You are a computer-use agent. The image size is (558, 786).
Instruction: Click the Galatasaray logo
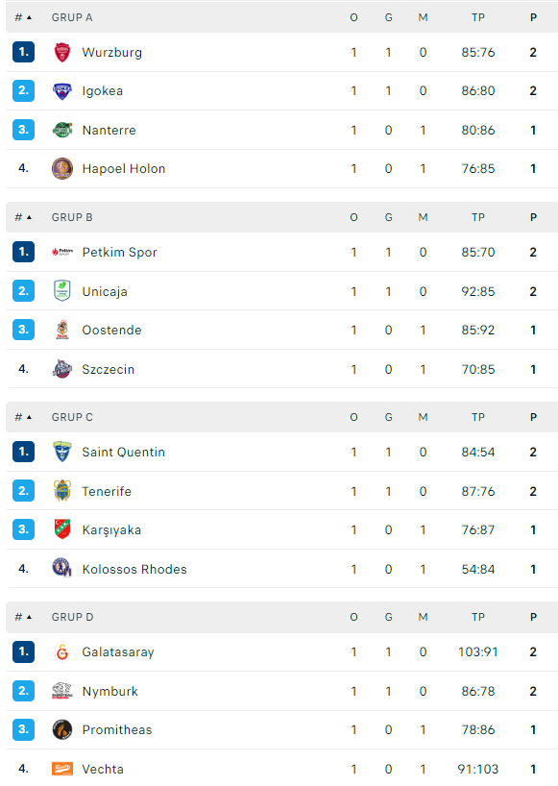62,651
